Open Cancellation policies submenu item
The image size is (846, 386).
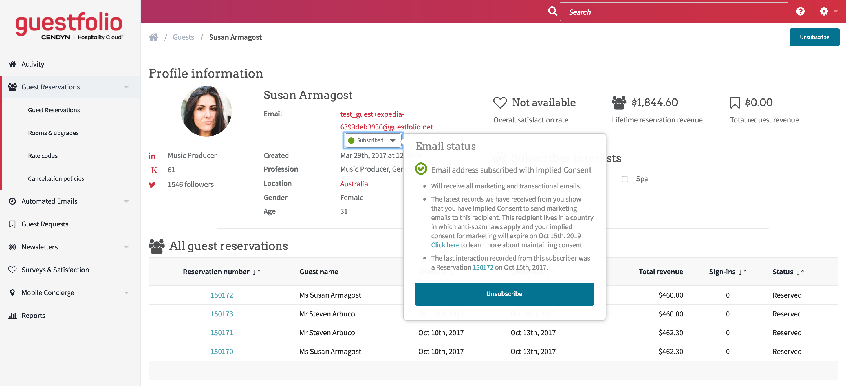56,178
